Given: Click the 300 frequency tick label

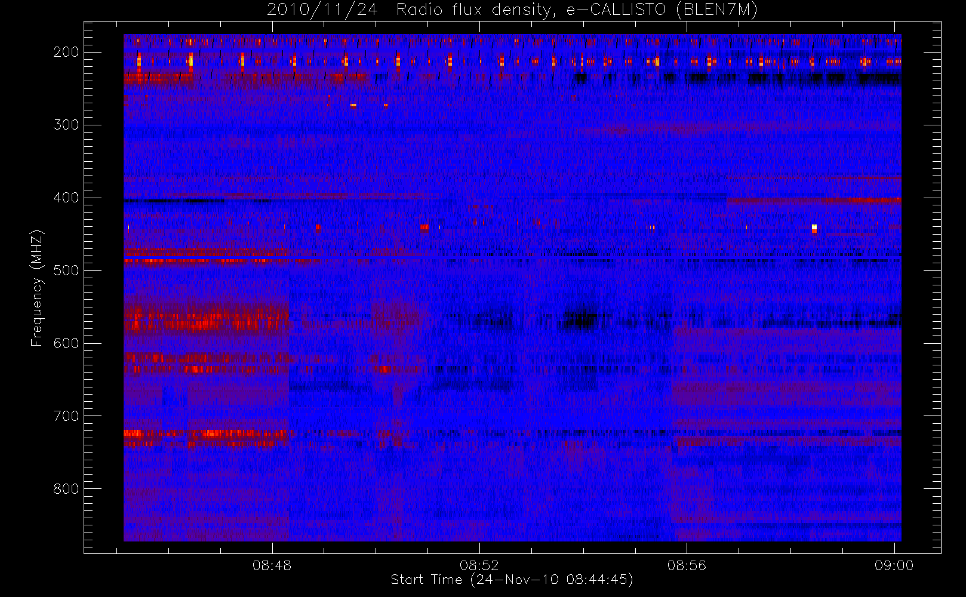Looking at the screenshot, I should pos(66,125).
